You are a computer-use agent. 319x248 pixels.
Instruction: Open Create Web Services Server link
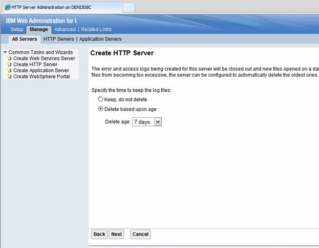click(x=44, y=59)
